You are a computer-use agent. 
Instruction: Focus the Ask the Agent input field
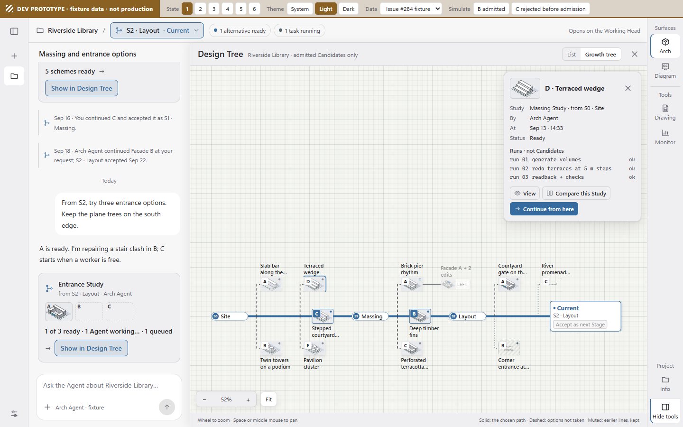[109, 385]
